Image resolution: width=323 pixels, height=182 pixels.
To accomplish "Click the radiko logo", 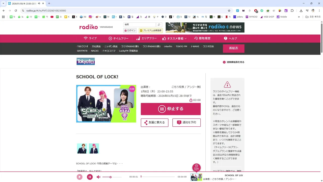I will point(89,27).
